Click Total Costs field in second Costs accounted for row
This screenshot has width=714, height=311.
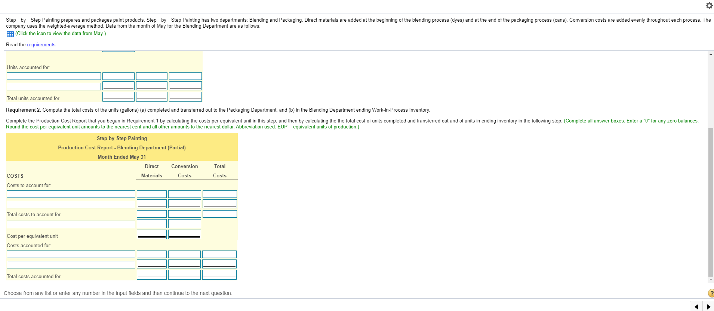[x=219, y=264]
